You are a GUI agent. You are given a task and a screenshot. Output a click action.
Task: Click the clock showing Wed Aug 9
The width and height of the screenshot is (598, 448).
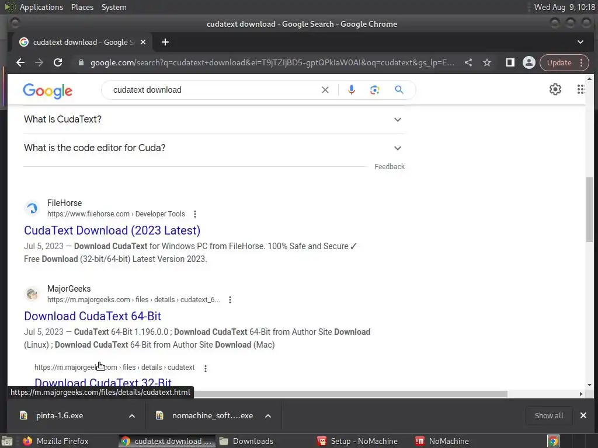[565, 7]
